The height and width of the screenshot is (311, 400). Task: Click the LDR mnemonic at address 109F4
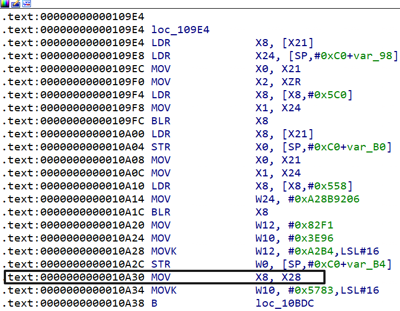161,95
